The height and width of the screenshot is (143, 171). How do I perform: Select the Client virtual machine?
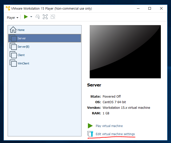click(45, 55)
